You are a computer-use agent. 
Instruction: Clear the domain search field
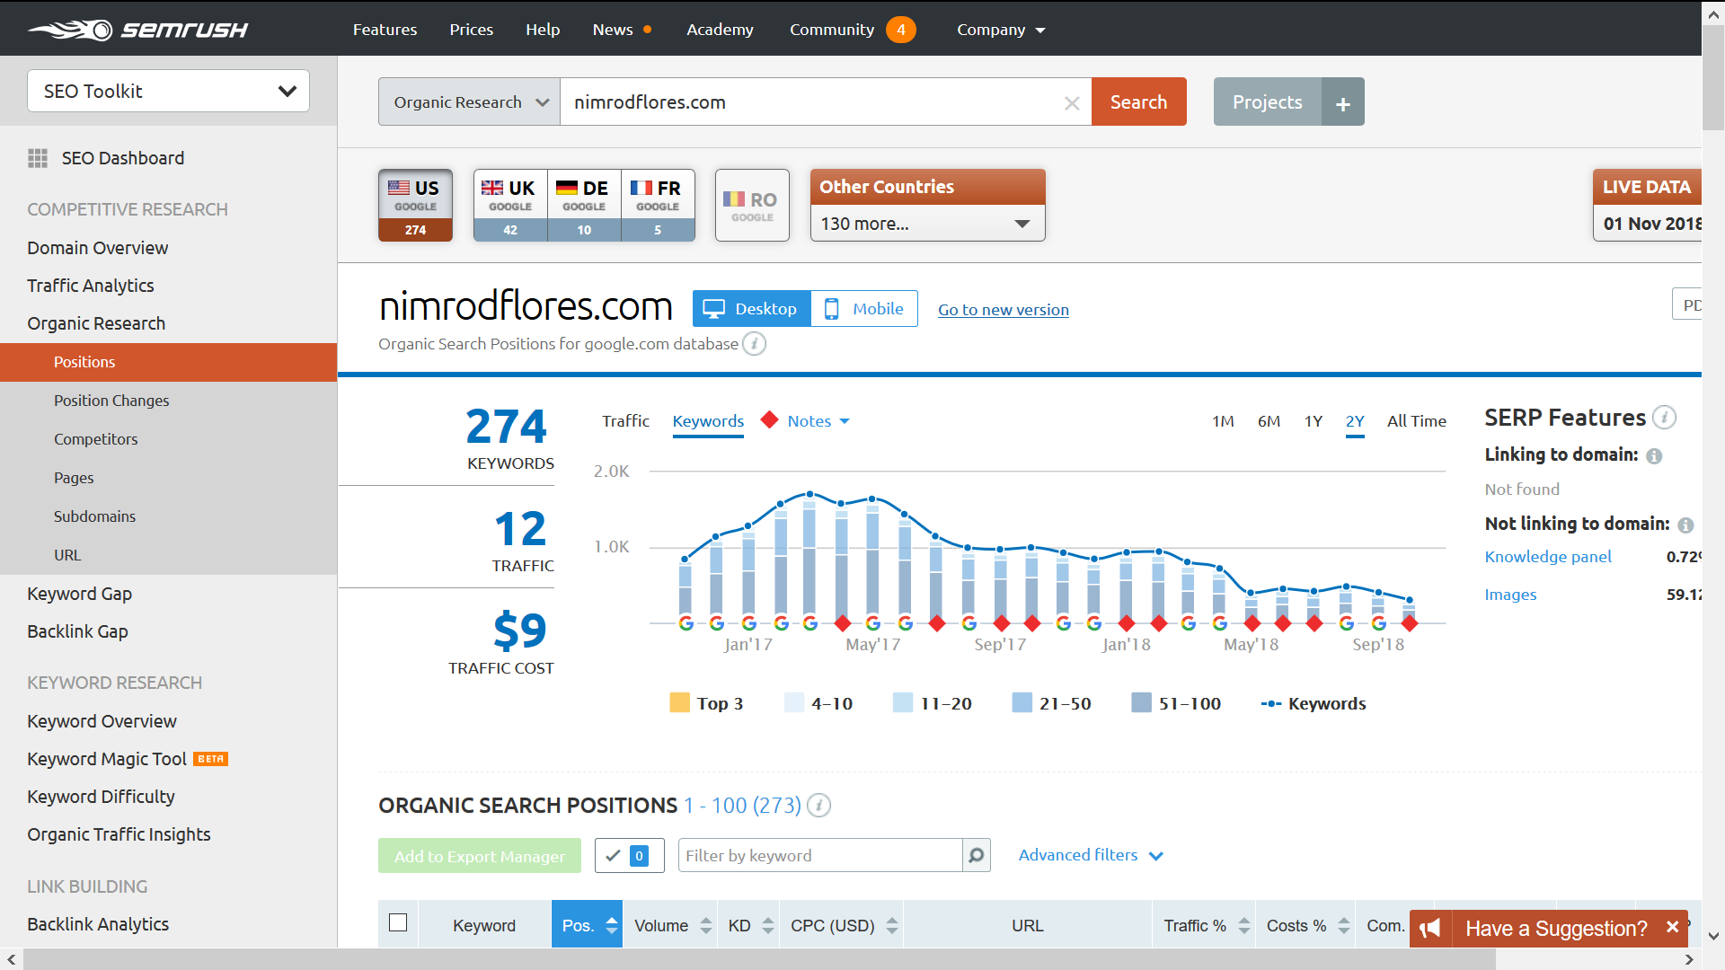pyautogui.click(x=1071, y=102)
